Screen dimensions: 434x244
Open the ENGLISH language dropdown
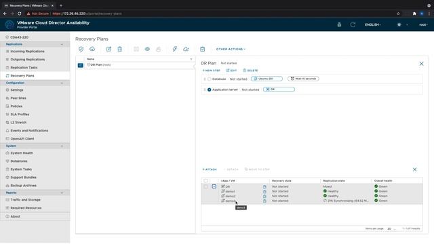tap(372, 24)
